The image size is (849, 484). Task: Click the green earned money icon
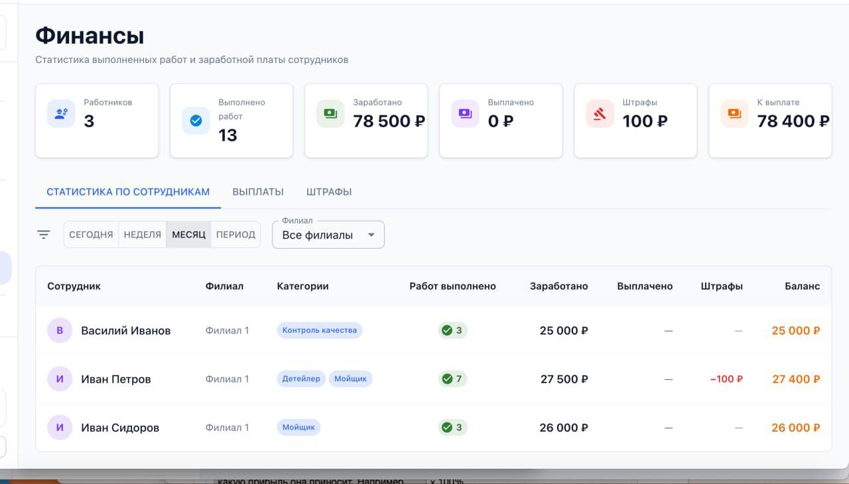330,113
